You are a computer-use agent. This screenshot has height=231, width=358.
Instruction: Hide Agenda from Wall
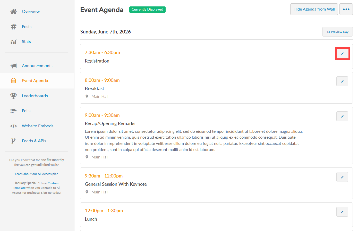[x=314, y=9]
